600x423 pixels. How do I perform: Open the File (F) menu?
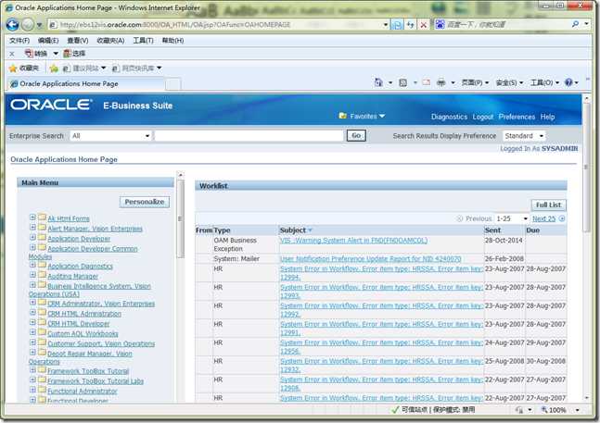(19, 41)
